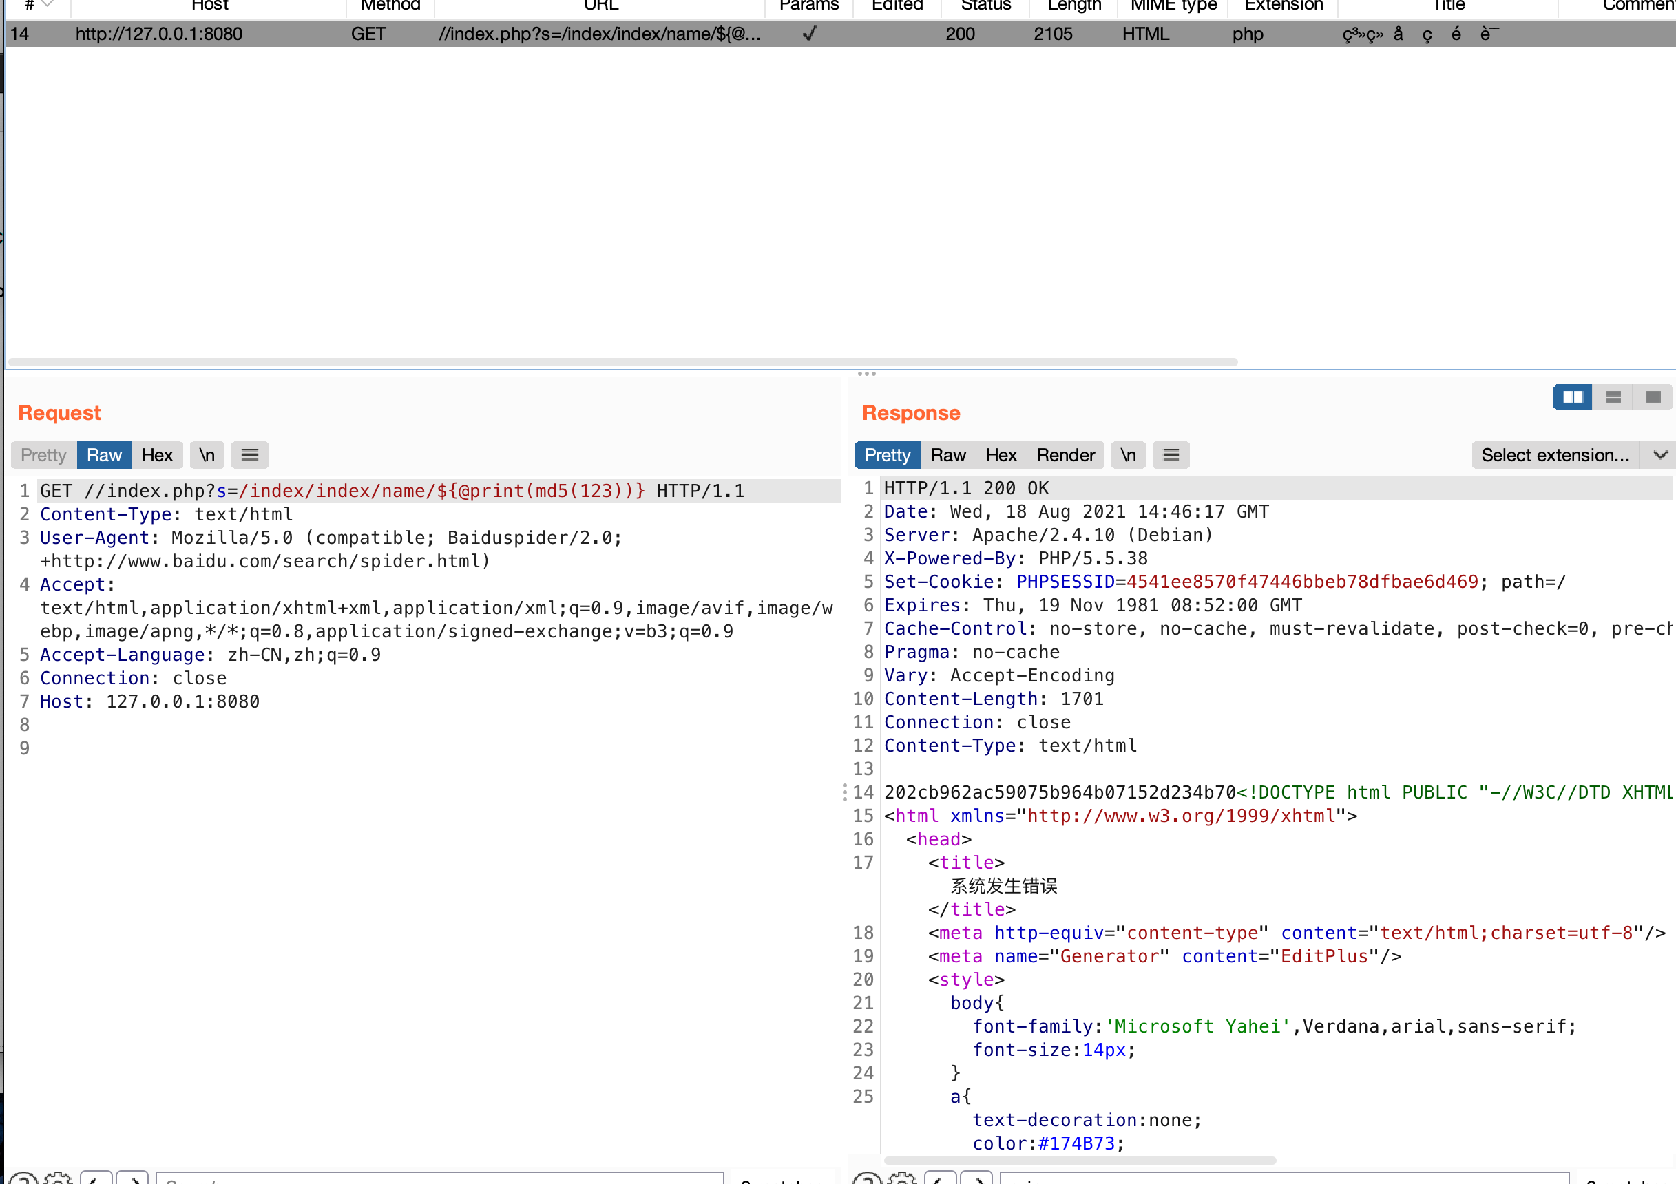Click the GET //index.php request line

[392, 491]
